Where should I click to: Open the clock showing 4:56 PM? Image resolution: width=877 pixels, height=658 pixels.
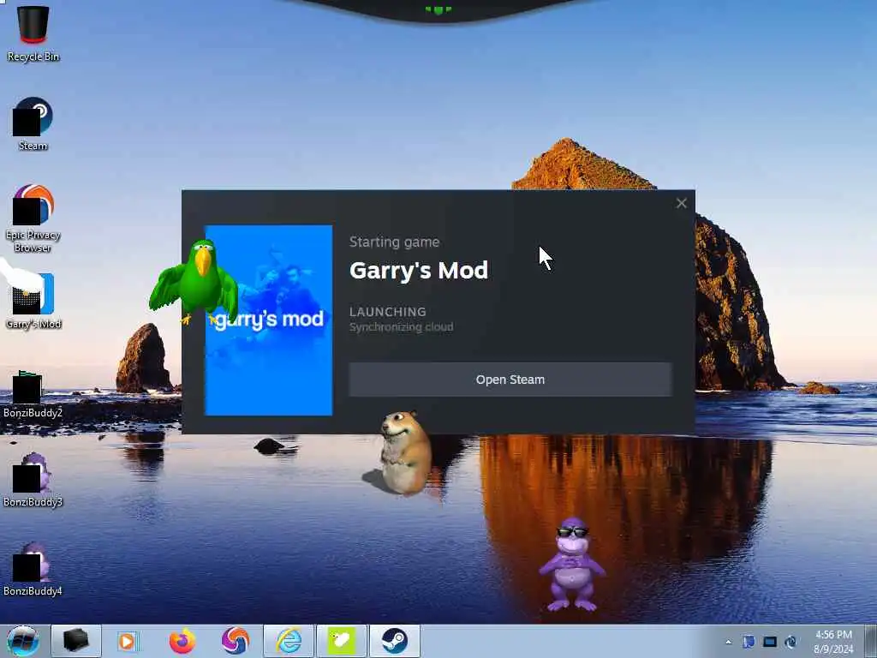(x=833, y=642)
